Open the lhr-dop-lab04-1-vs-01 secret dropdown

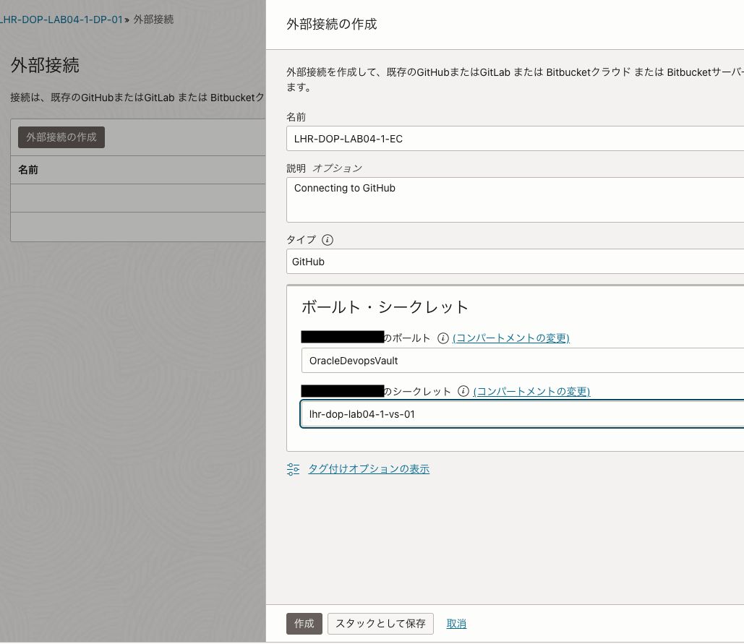coord(521,413)
